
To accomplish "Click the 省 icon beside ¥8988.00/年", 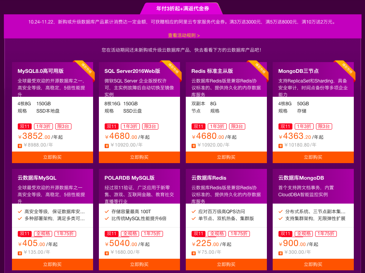I will click(20, 146).
